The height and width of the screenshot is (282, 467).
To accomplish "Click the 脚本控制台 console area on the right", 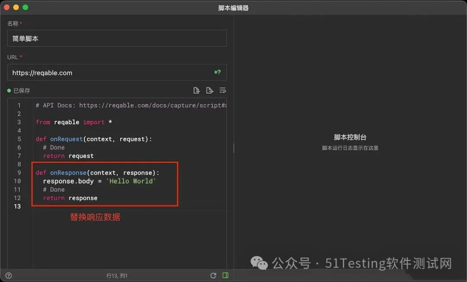I will click(x=350, y=136).
